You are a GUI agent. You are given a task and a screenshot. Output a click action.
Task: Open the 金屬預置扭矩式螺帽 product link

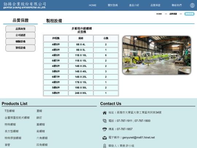tap(17, 118)
